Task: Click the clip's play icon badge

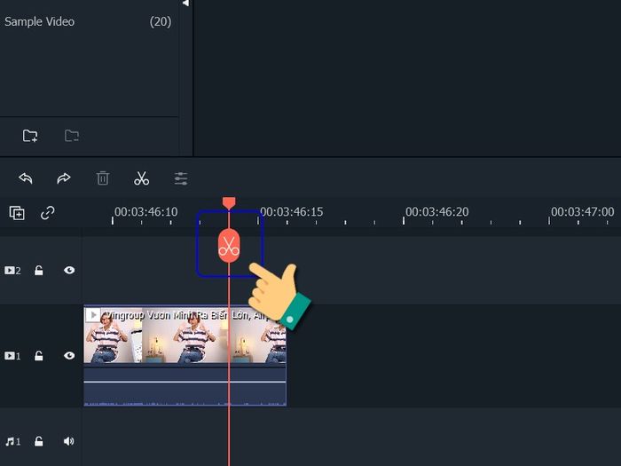Action: 93,315
